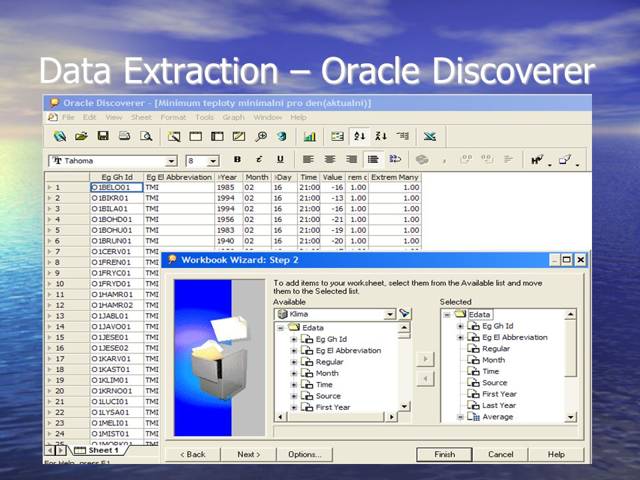The width and height of the screenshot is (640, 480).
Task: Click the Next button in wizard
Action: point(249,454)
